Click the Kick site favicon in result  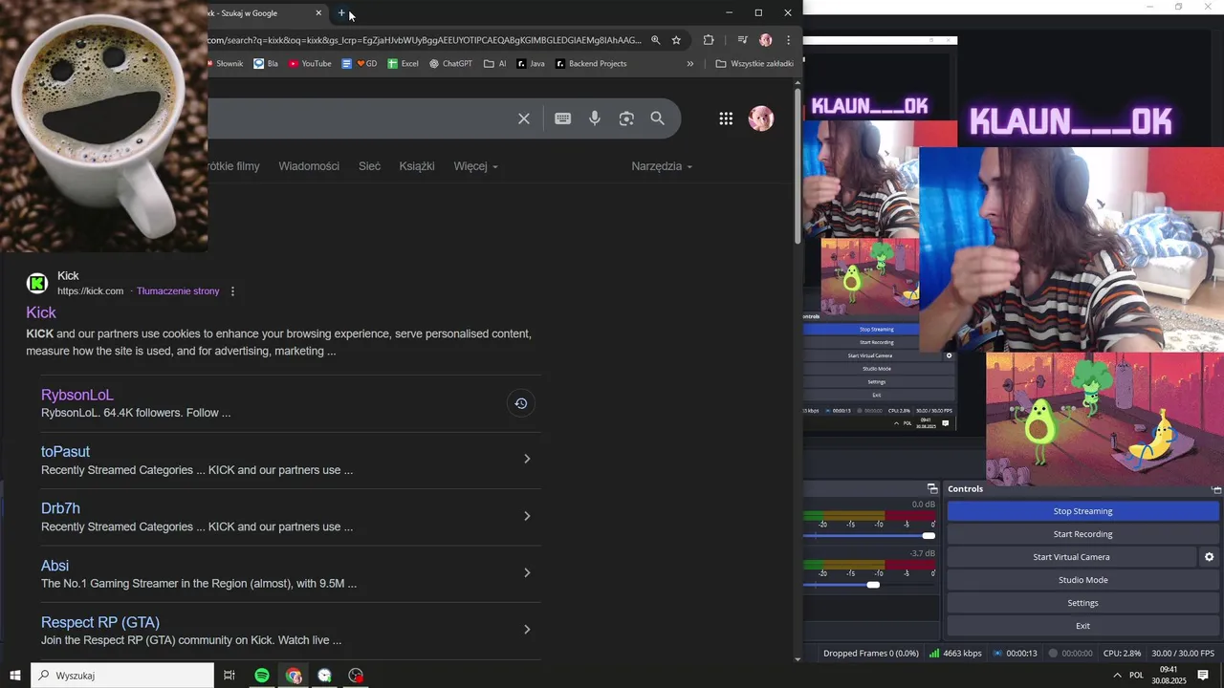tap(37, 283)
